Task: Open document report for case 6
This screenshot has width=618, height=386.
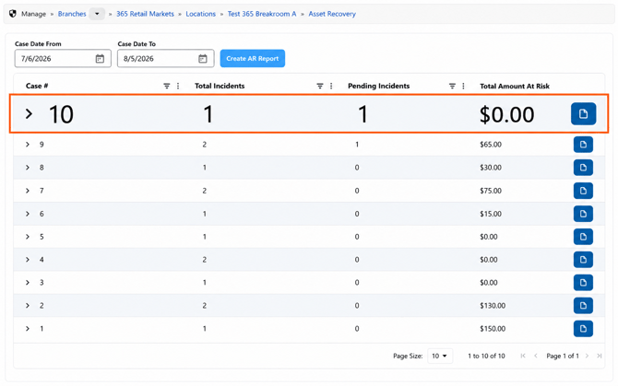Action: 583,214
